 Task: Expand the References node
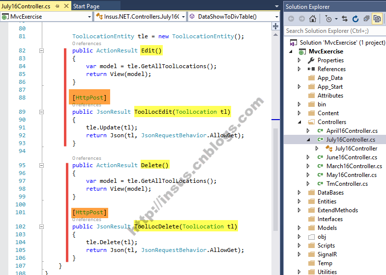(299, 69)
